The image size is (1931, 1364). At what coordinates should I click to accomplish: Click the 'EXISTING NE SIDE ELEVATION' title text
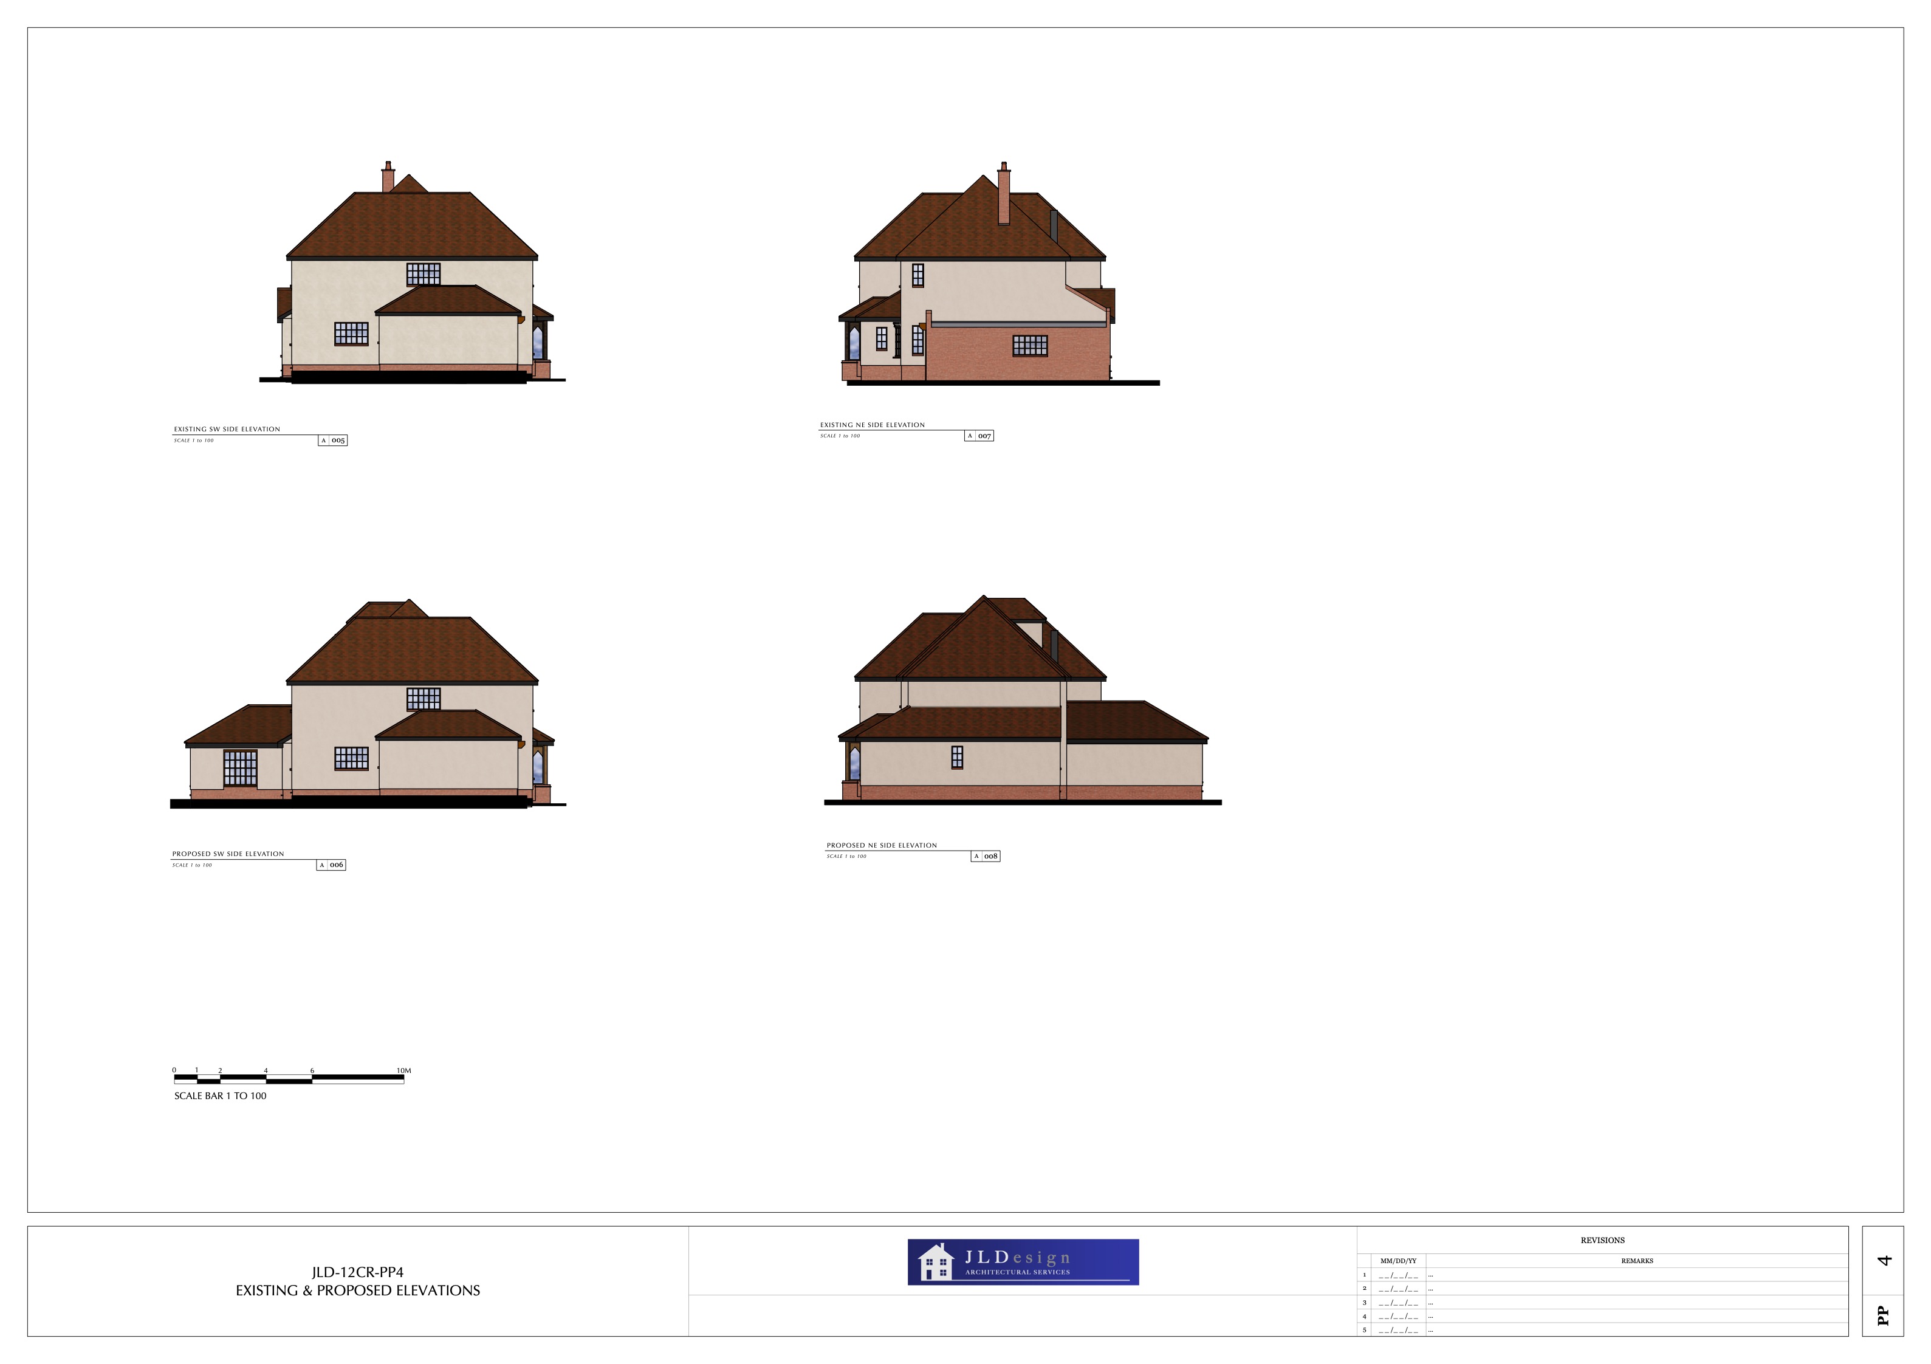872,425
